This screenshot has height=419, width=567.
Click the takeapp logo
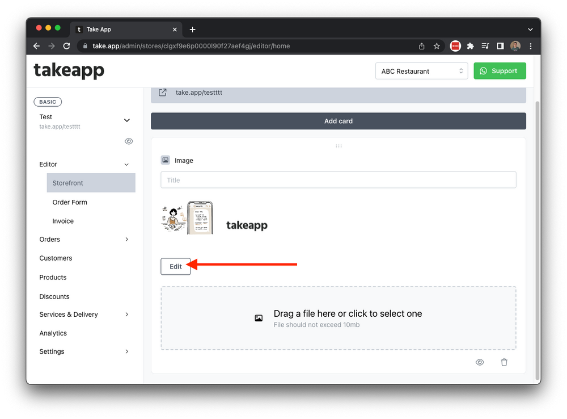(x=69, y=70)
